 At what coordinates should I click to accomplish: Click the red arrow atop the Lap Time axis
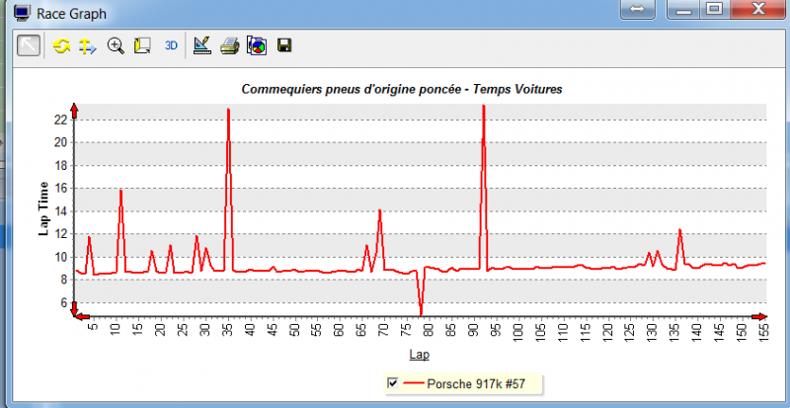(x=74, y=108)
